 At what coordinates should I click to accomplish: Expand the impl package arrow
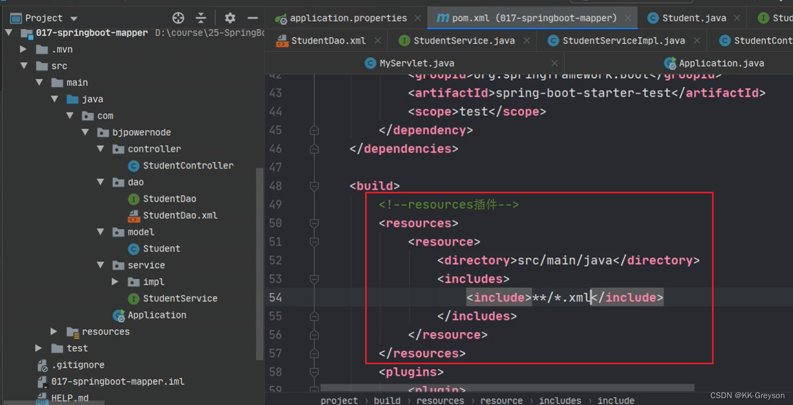(115, 282)
